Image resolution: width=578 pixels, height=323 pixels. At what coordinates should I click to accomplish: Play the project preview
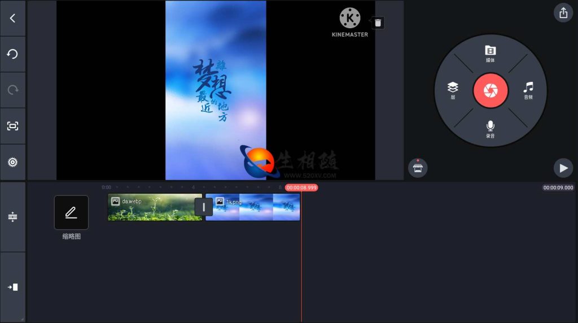click(x=563, y=168)
